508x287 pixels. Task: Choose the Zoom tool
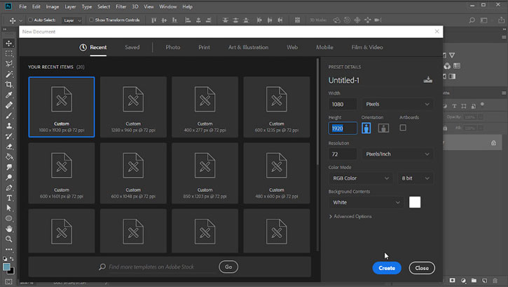[8, 239]
